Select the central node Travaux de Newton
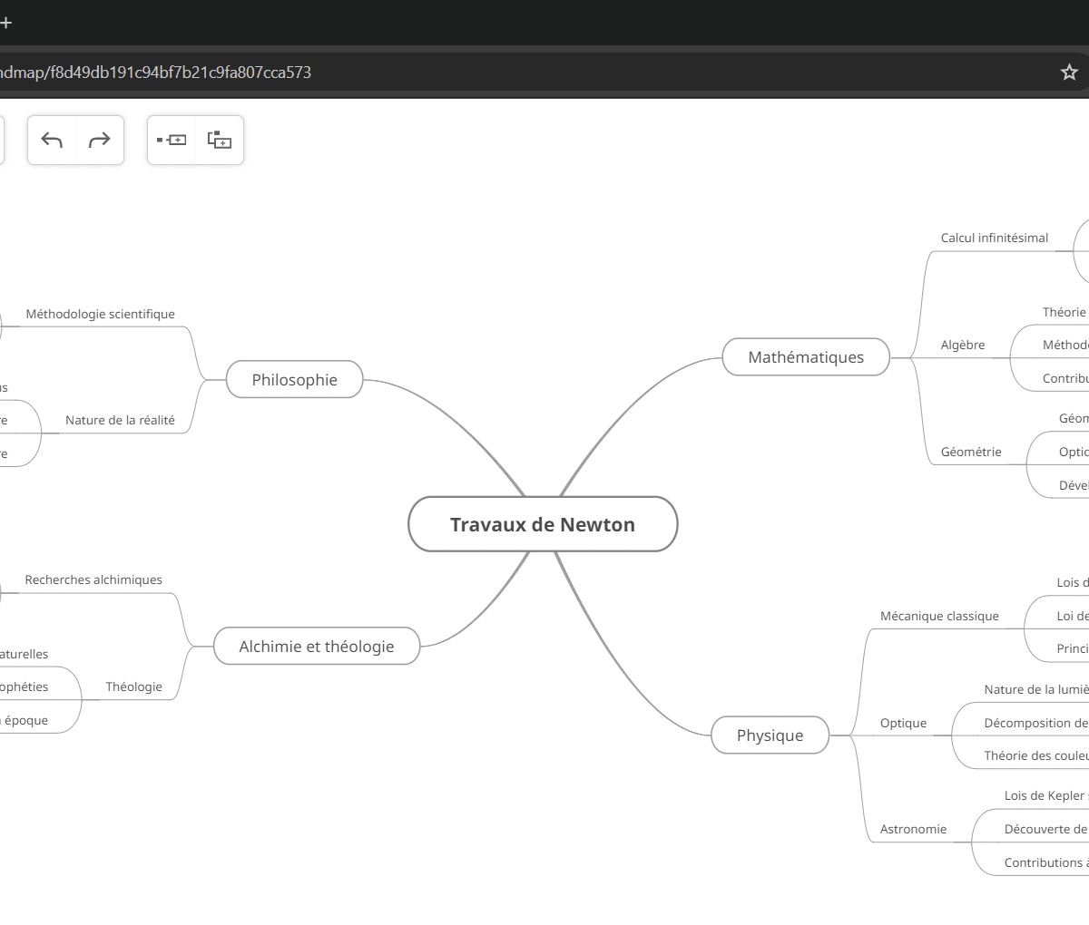1089x925 pixels. click(x=543, y=524)
